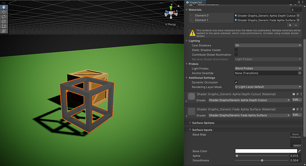
Task: Disable Dynamic Occlusion checkbox
Action: (236, 82)
